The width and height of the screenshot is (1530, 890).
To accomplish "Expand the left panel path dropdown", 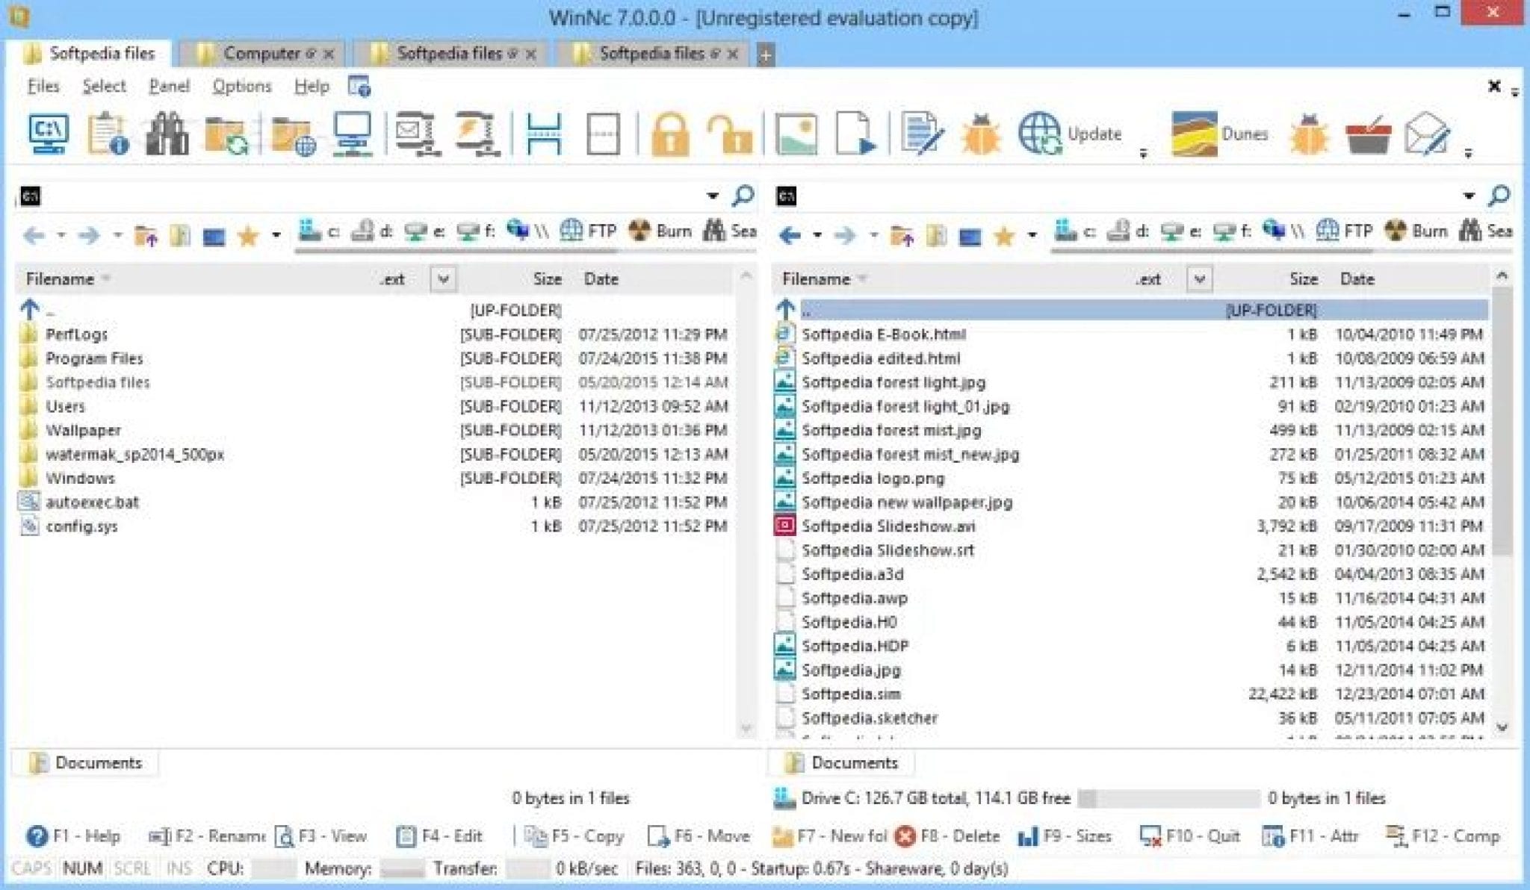I will pos(712,196).
